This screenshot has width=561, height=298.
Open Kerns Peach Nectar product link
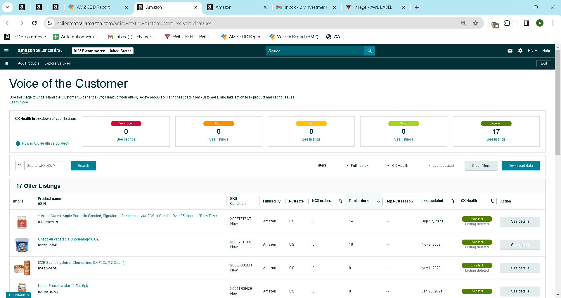[x=63, y=286]
